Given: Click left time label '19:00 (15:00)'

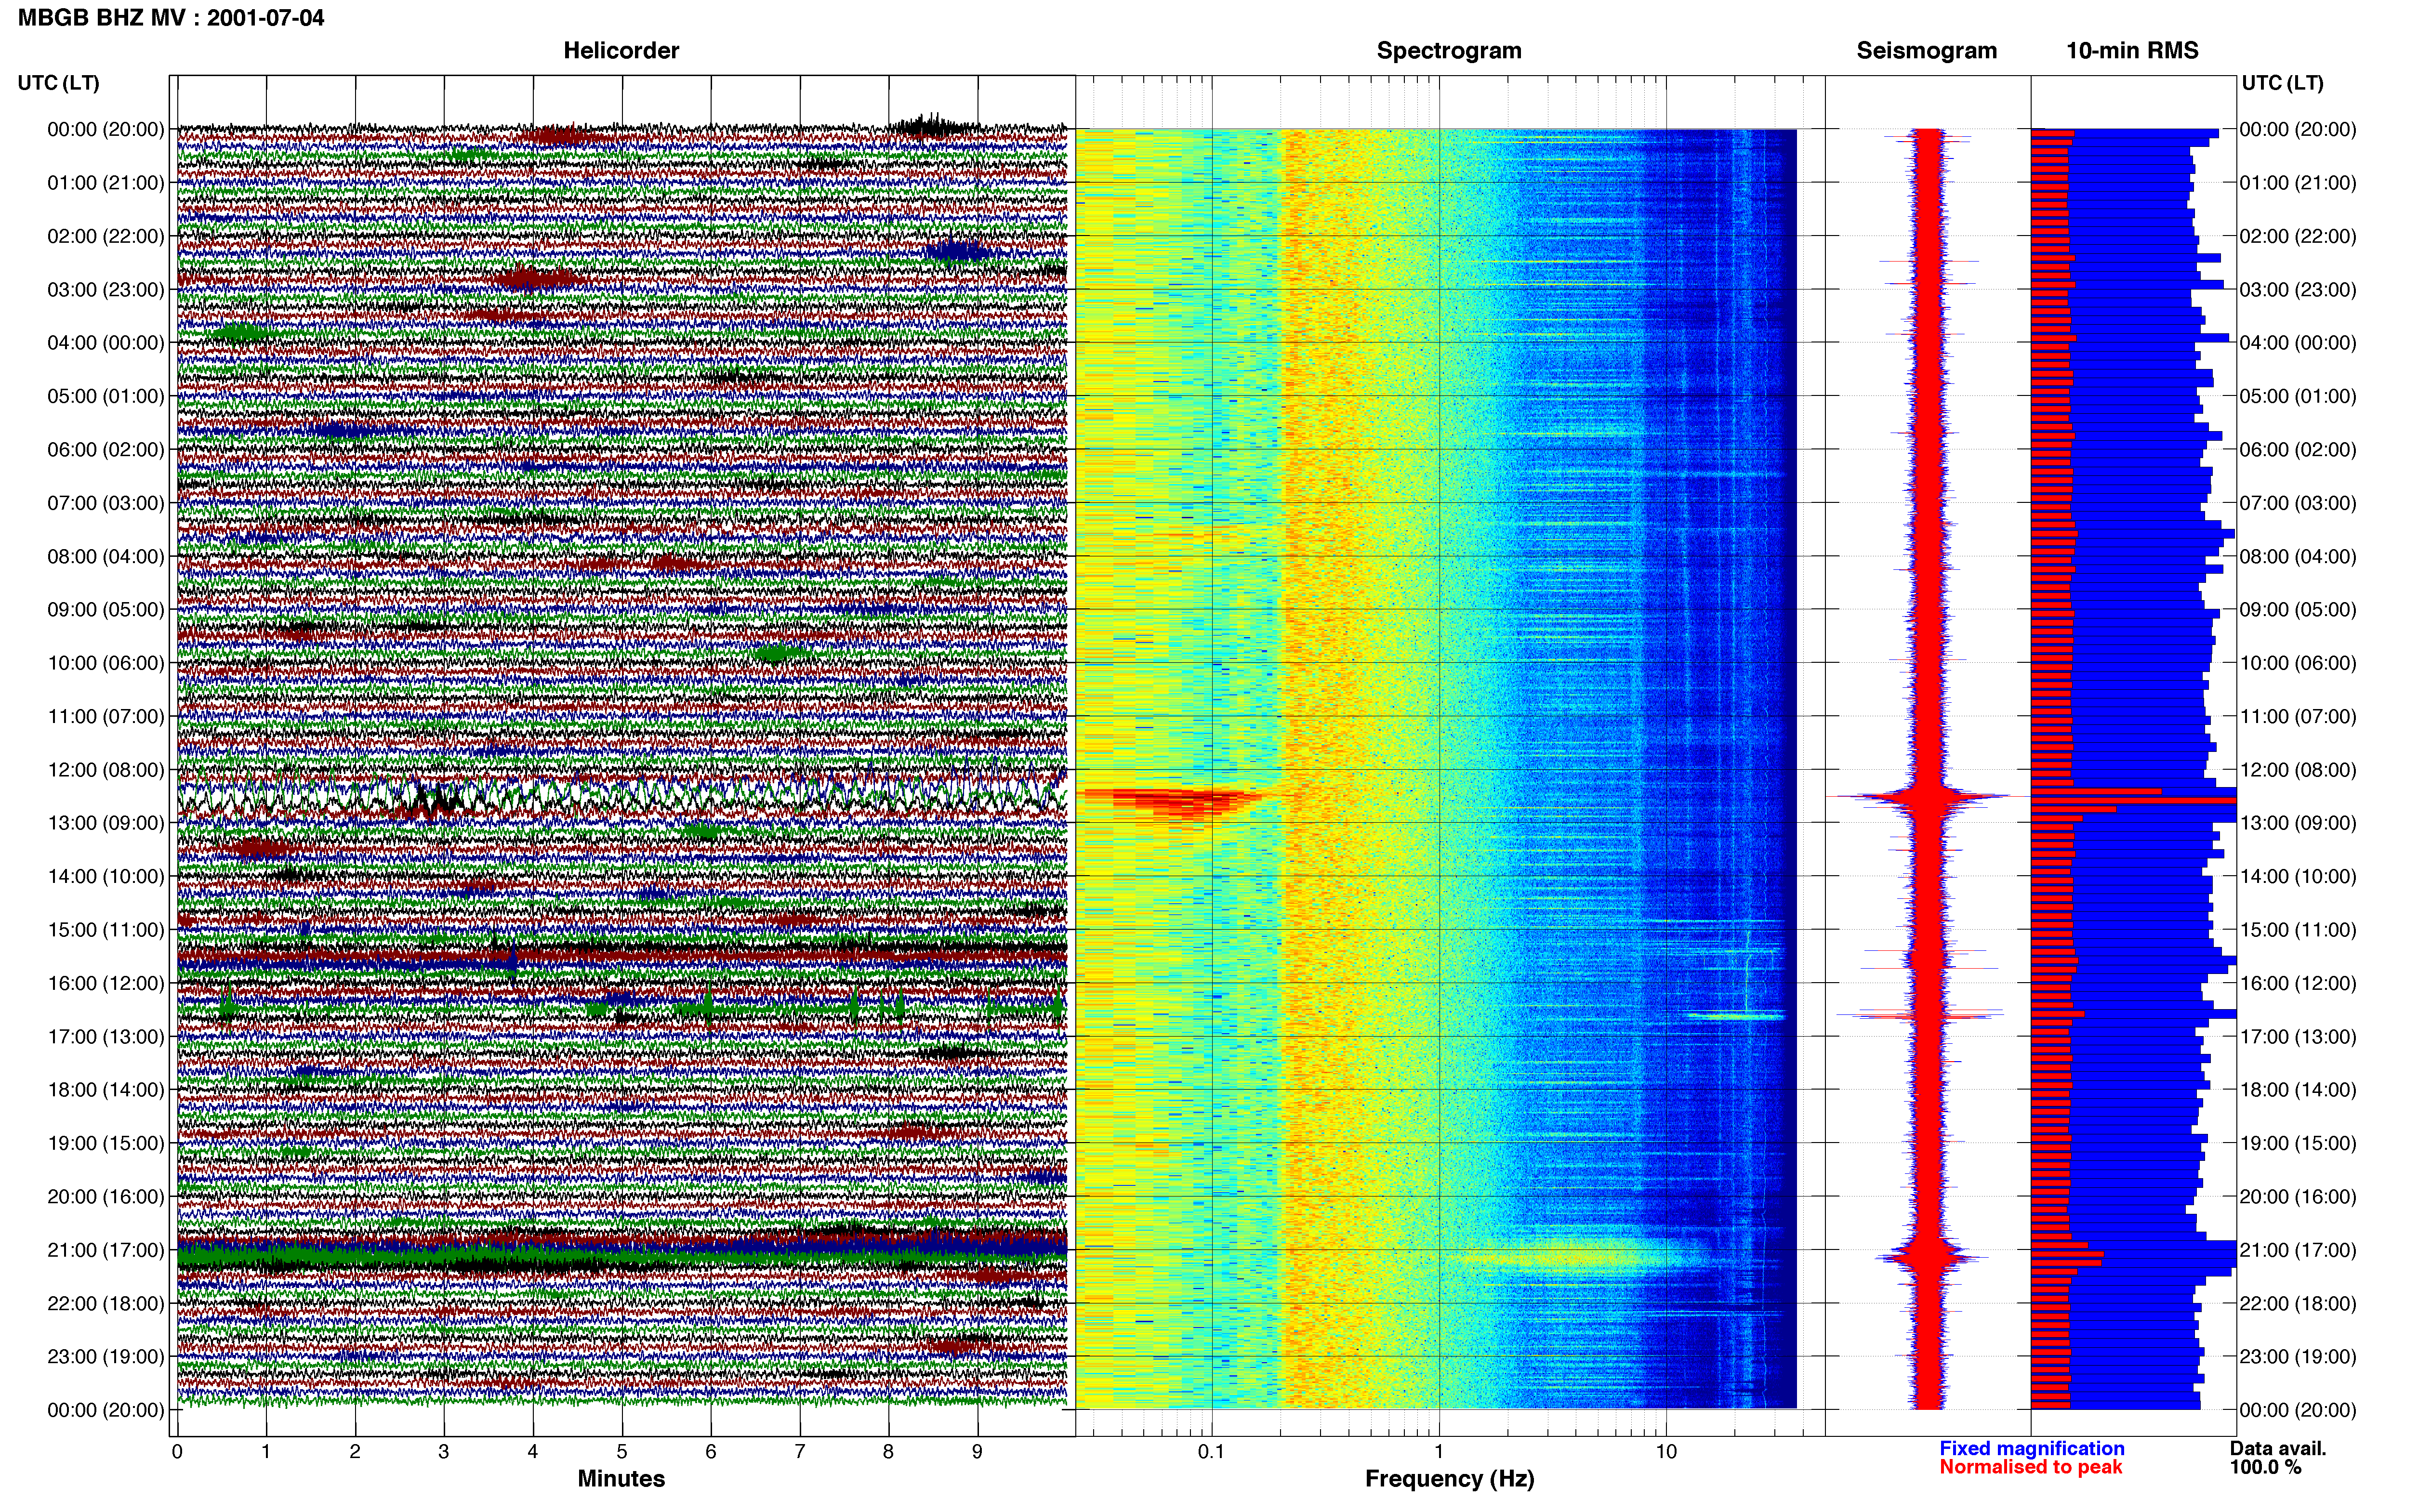Looking at the screenshot, I should (x=105, y=1142).
